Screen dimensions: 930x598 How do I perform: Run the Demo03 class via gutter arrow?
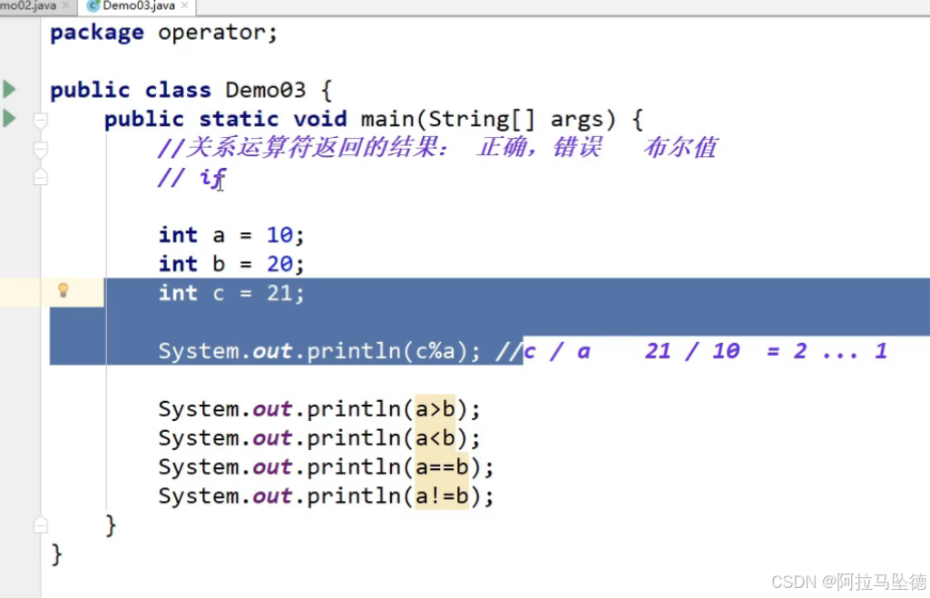coord(9,90)
